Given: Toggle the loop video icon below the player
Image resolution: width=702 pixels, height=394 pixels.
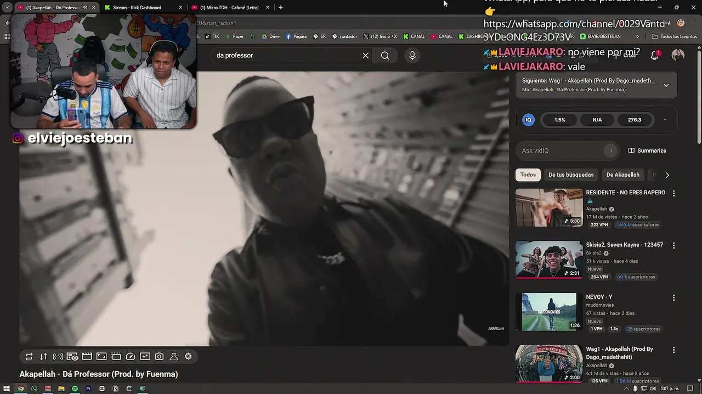Looking at the screenshot, I should [29, 356].
